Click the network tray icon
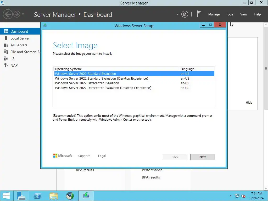The height and width of the screenshot is (201, 268). [237, 196]
